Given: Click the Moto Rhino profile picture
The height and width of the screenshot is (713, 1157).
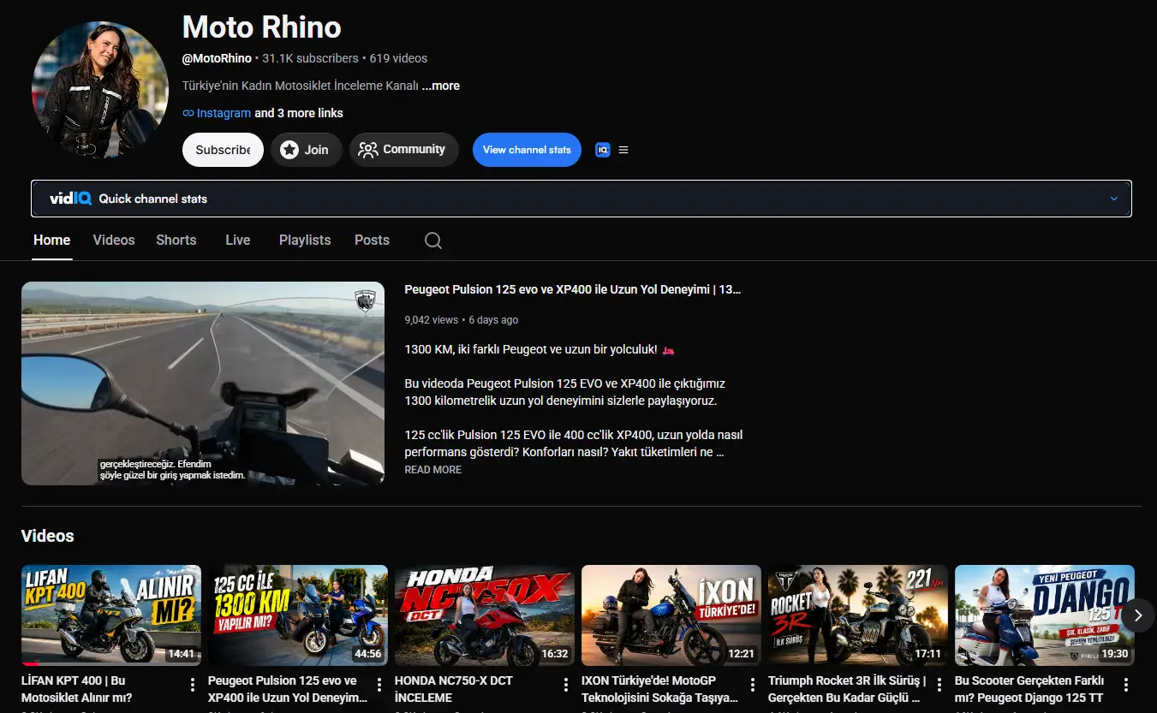Looking at the screenshot, I should (100, 90).
